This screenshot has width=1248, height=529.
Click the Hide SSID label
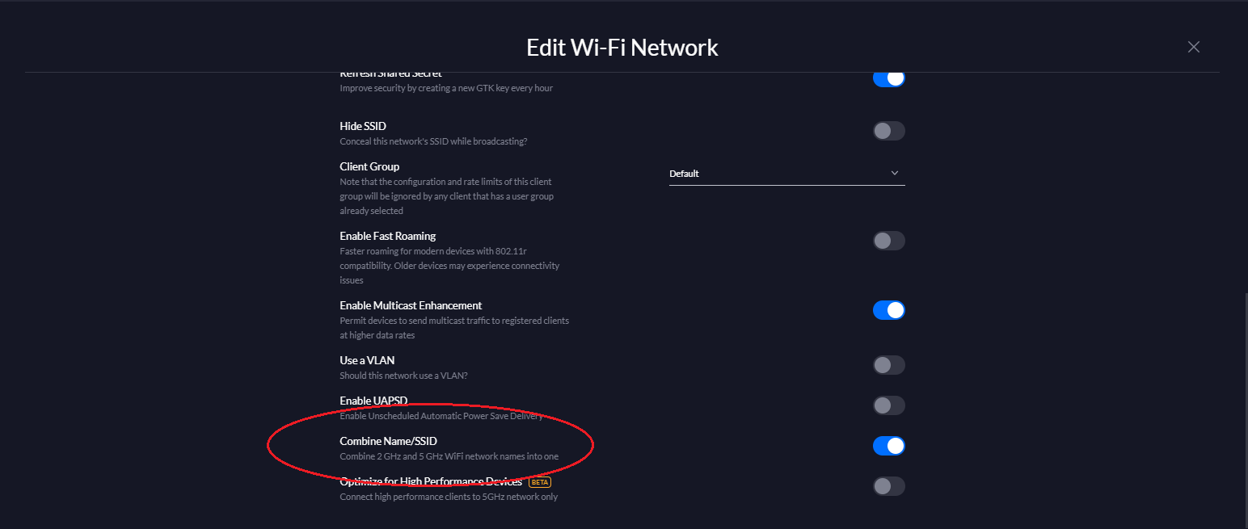coord(363,126)
